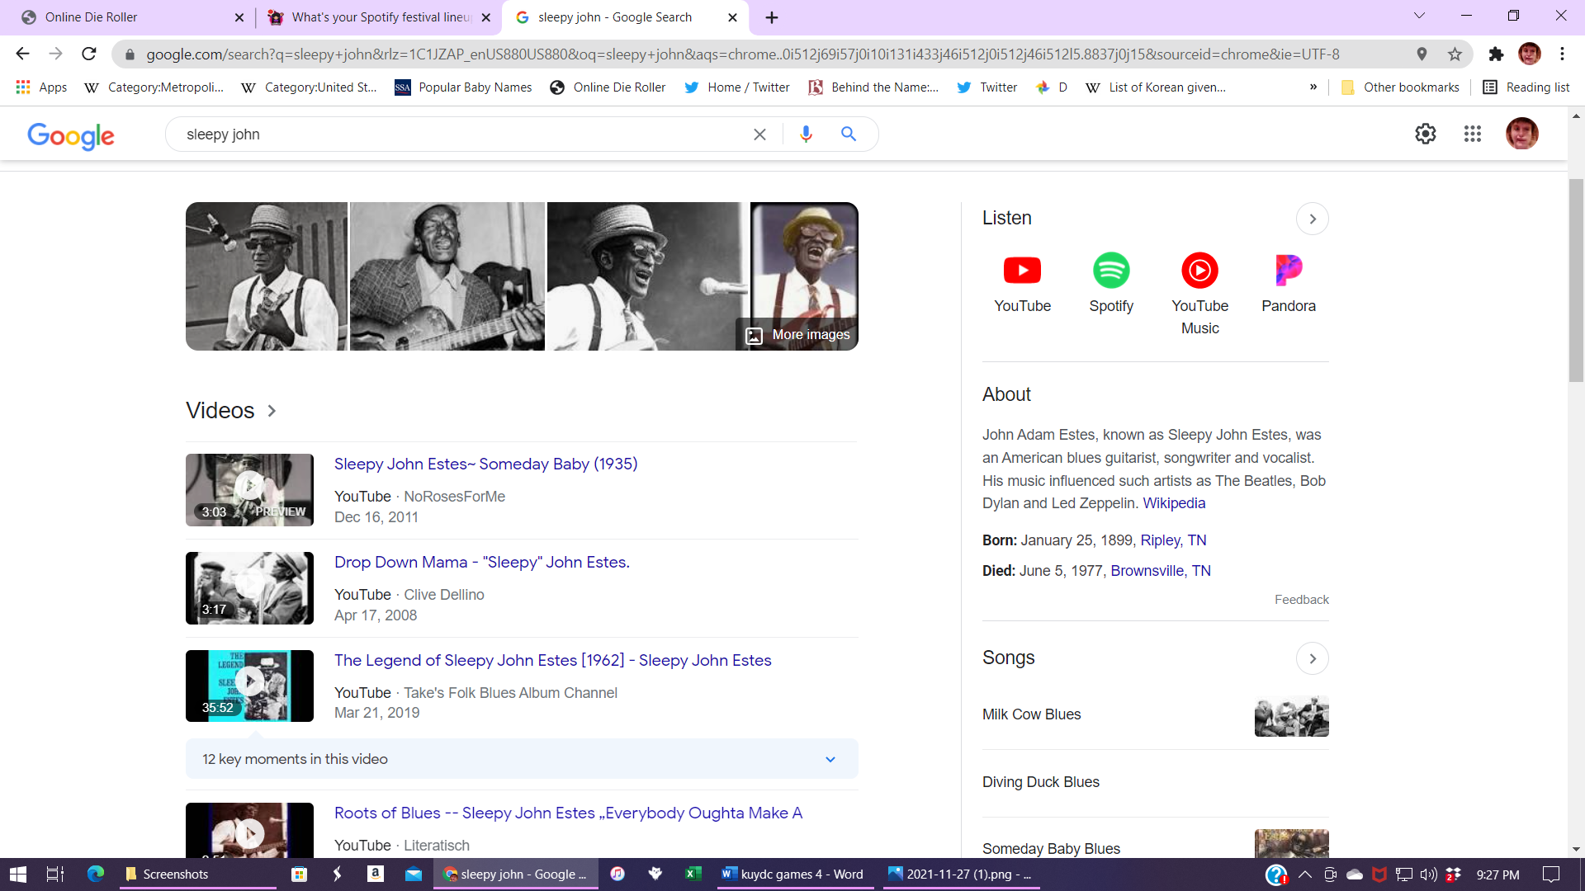Open Chrome three-dot menu
The height and width of the screenshot is (891, 1585).
[1562, 54]
